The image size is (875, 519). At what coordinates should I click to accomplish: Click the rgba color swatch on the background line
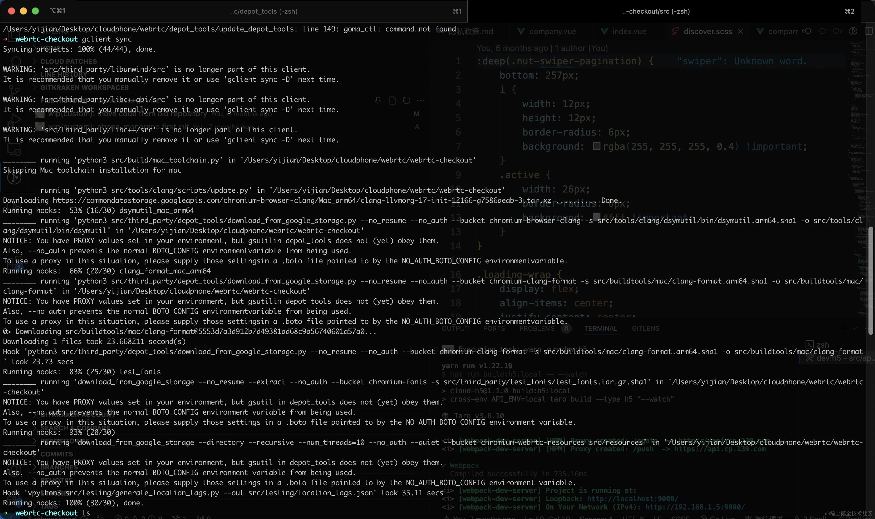point(596,146)
